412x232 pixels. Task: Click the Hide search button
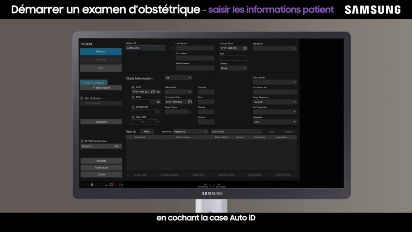pos(146,132)
